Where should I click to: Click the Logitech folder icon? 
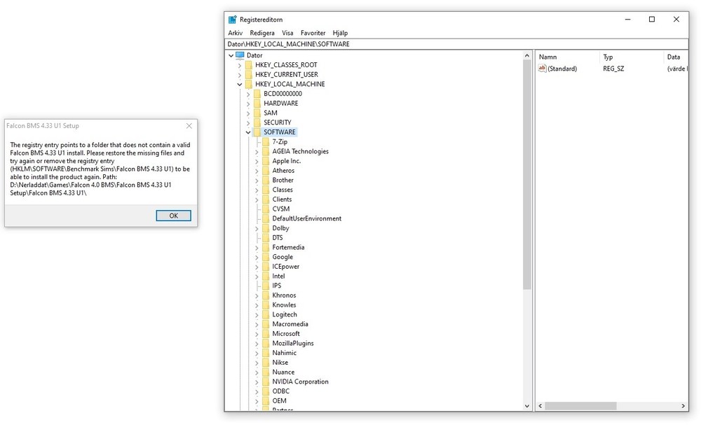266,314
